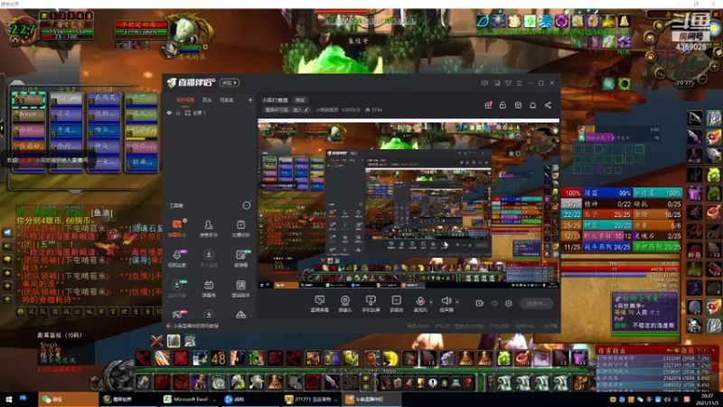Open the screen icon left of the shirt icon

click(497, 83)
